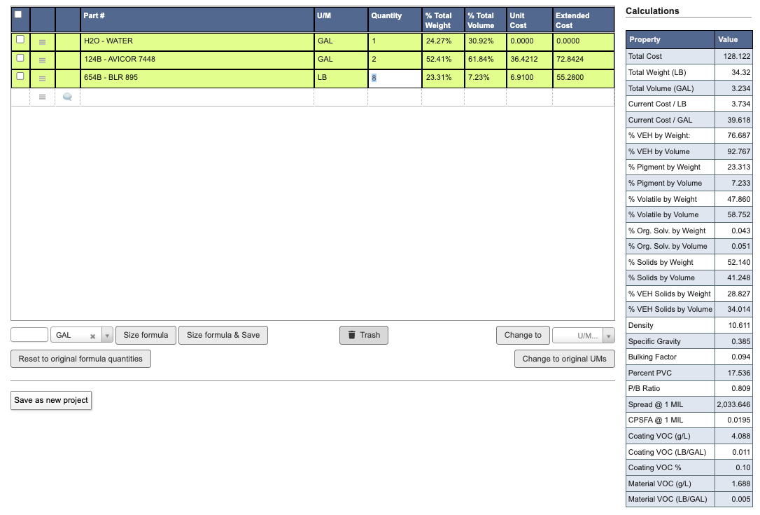The height and width of the screenshot is (515, 760).
Task: Open the GAL size unit dropdown arrow
Action: (107, 336)
